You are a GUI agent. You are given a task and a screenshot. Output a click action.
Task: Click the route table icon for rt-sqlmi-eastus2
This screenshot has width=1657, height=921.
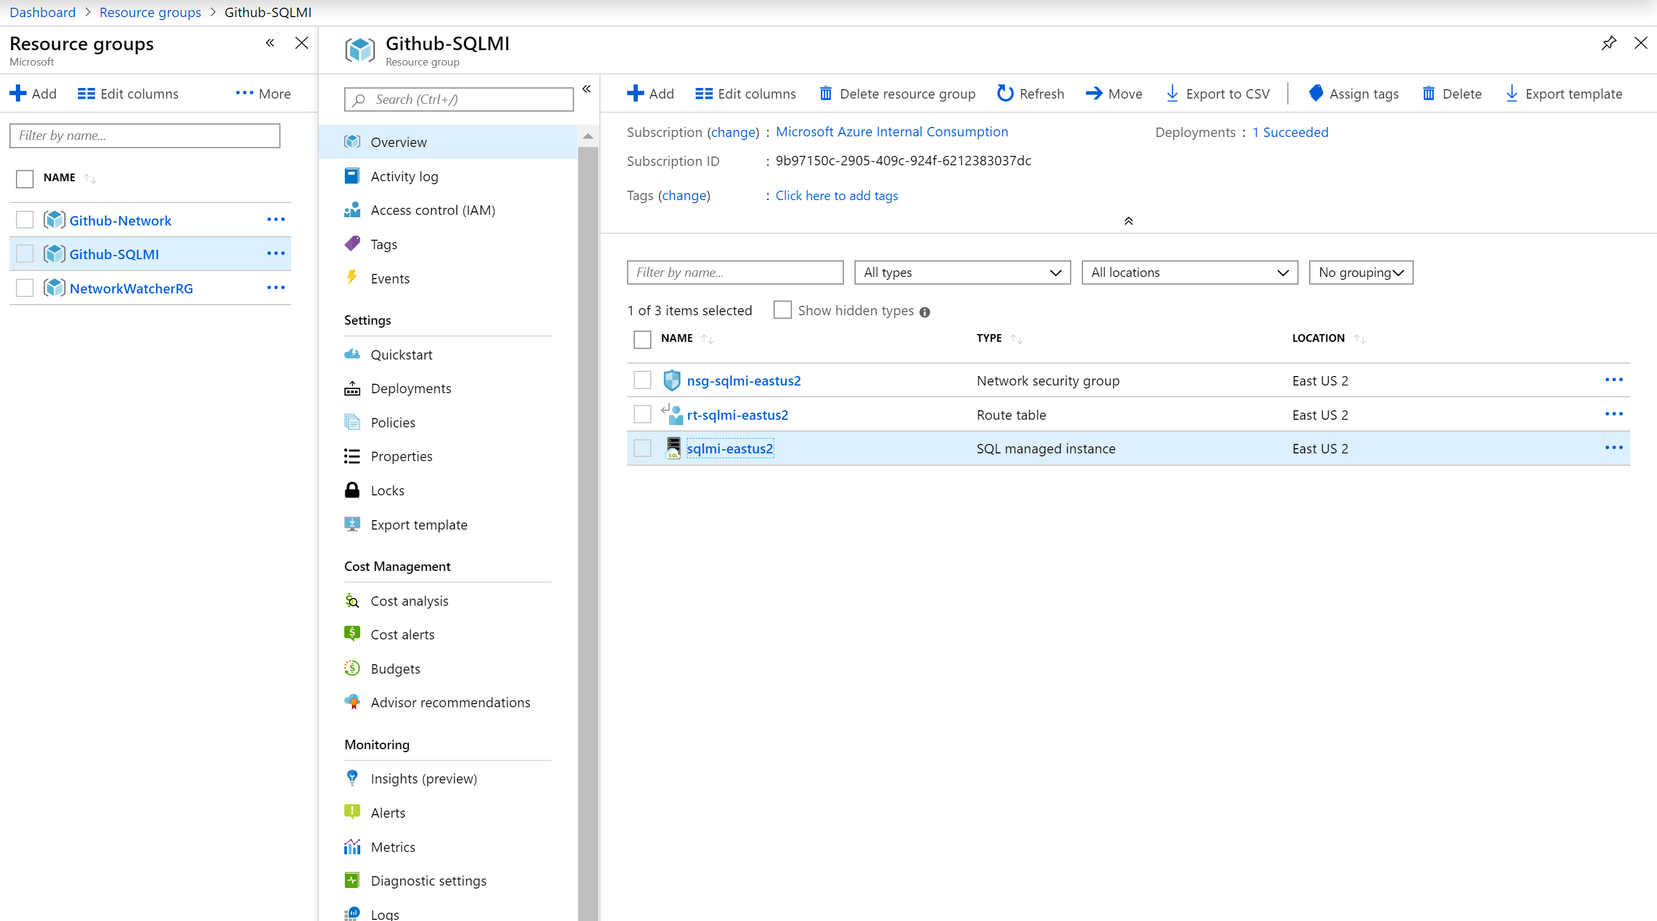tap(672, 414)
